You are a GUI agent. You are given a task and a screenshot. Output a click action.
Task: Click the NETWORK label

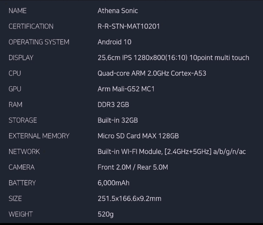tap(24, 151)
